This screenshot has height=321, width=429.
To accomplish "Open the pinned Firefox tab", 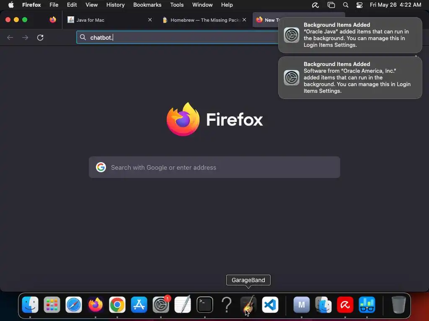I will pos(53,20).
